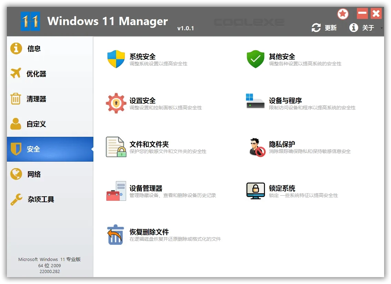The height and width of the screenshot is (284, 391).
Task: Open the 锁定系统 tool
Action: [282, 188]
